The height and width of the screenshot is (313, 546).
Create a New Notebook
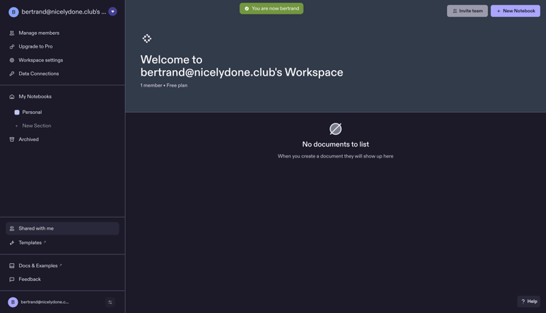tap(515, 11)
